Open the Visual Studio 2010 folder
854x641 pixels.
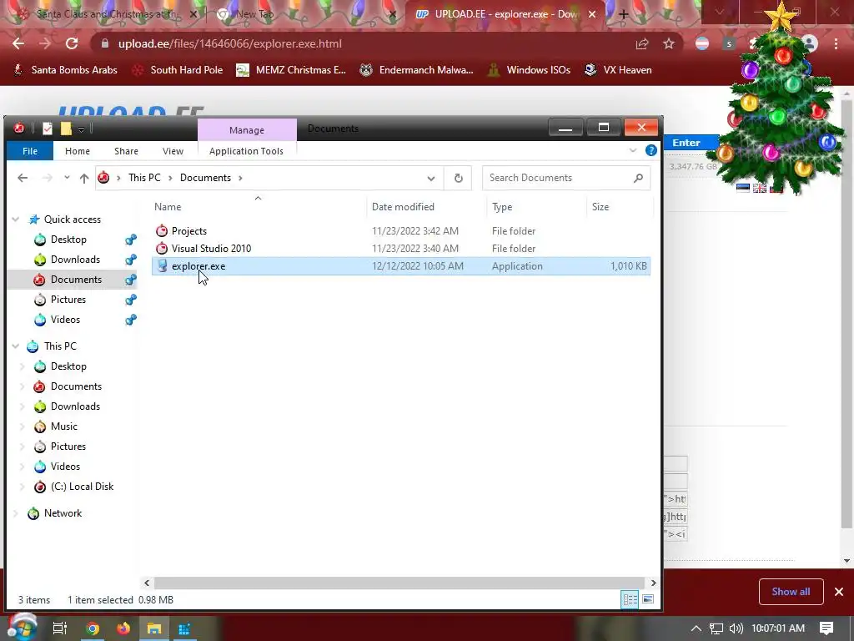401,249
